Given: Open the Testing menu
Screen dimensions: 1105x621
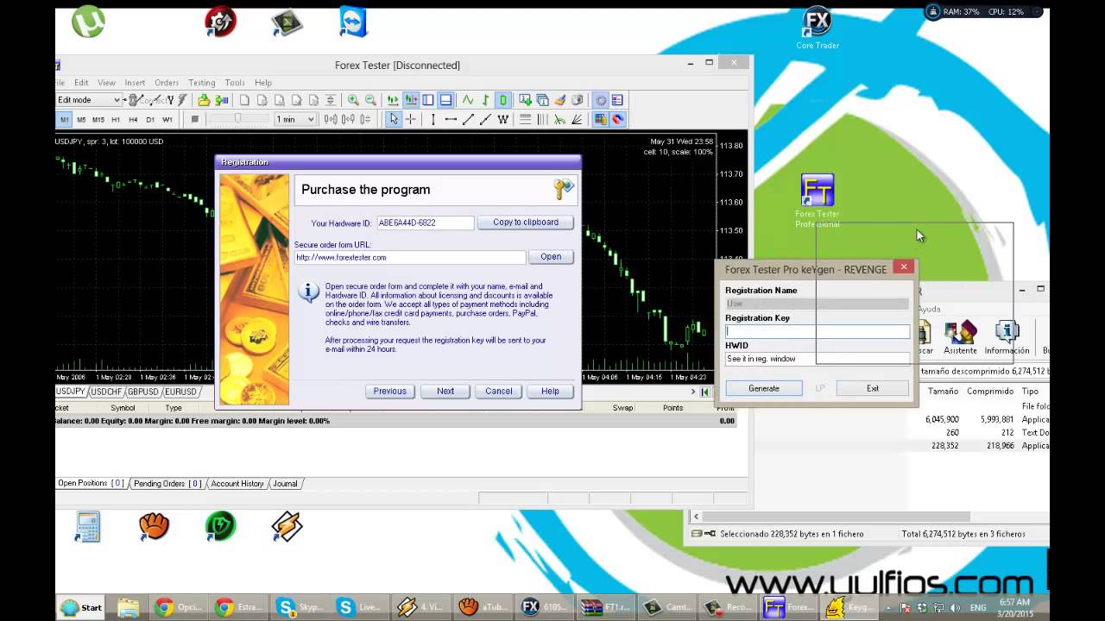Looking at the screenshot, I should click(202, 83).
